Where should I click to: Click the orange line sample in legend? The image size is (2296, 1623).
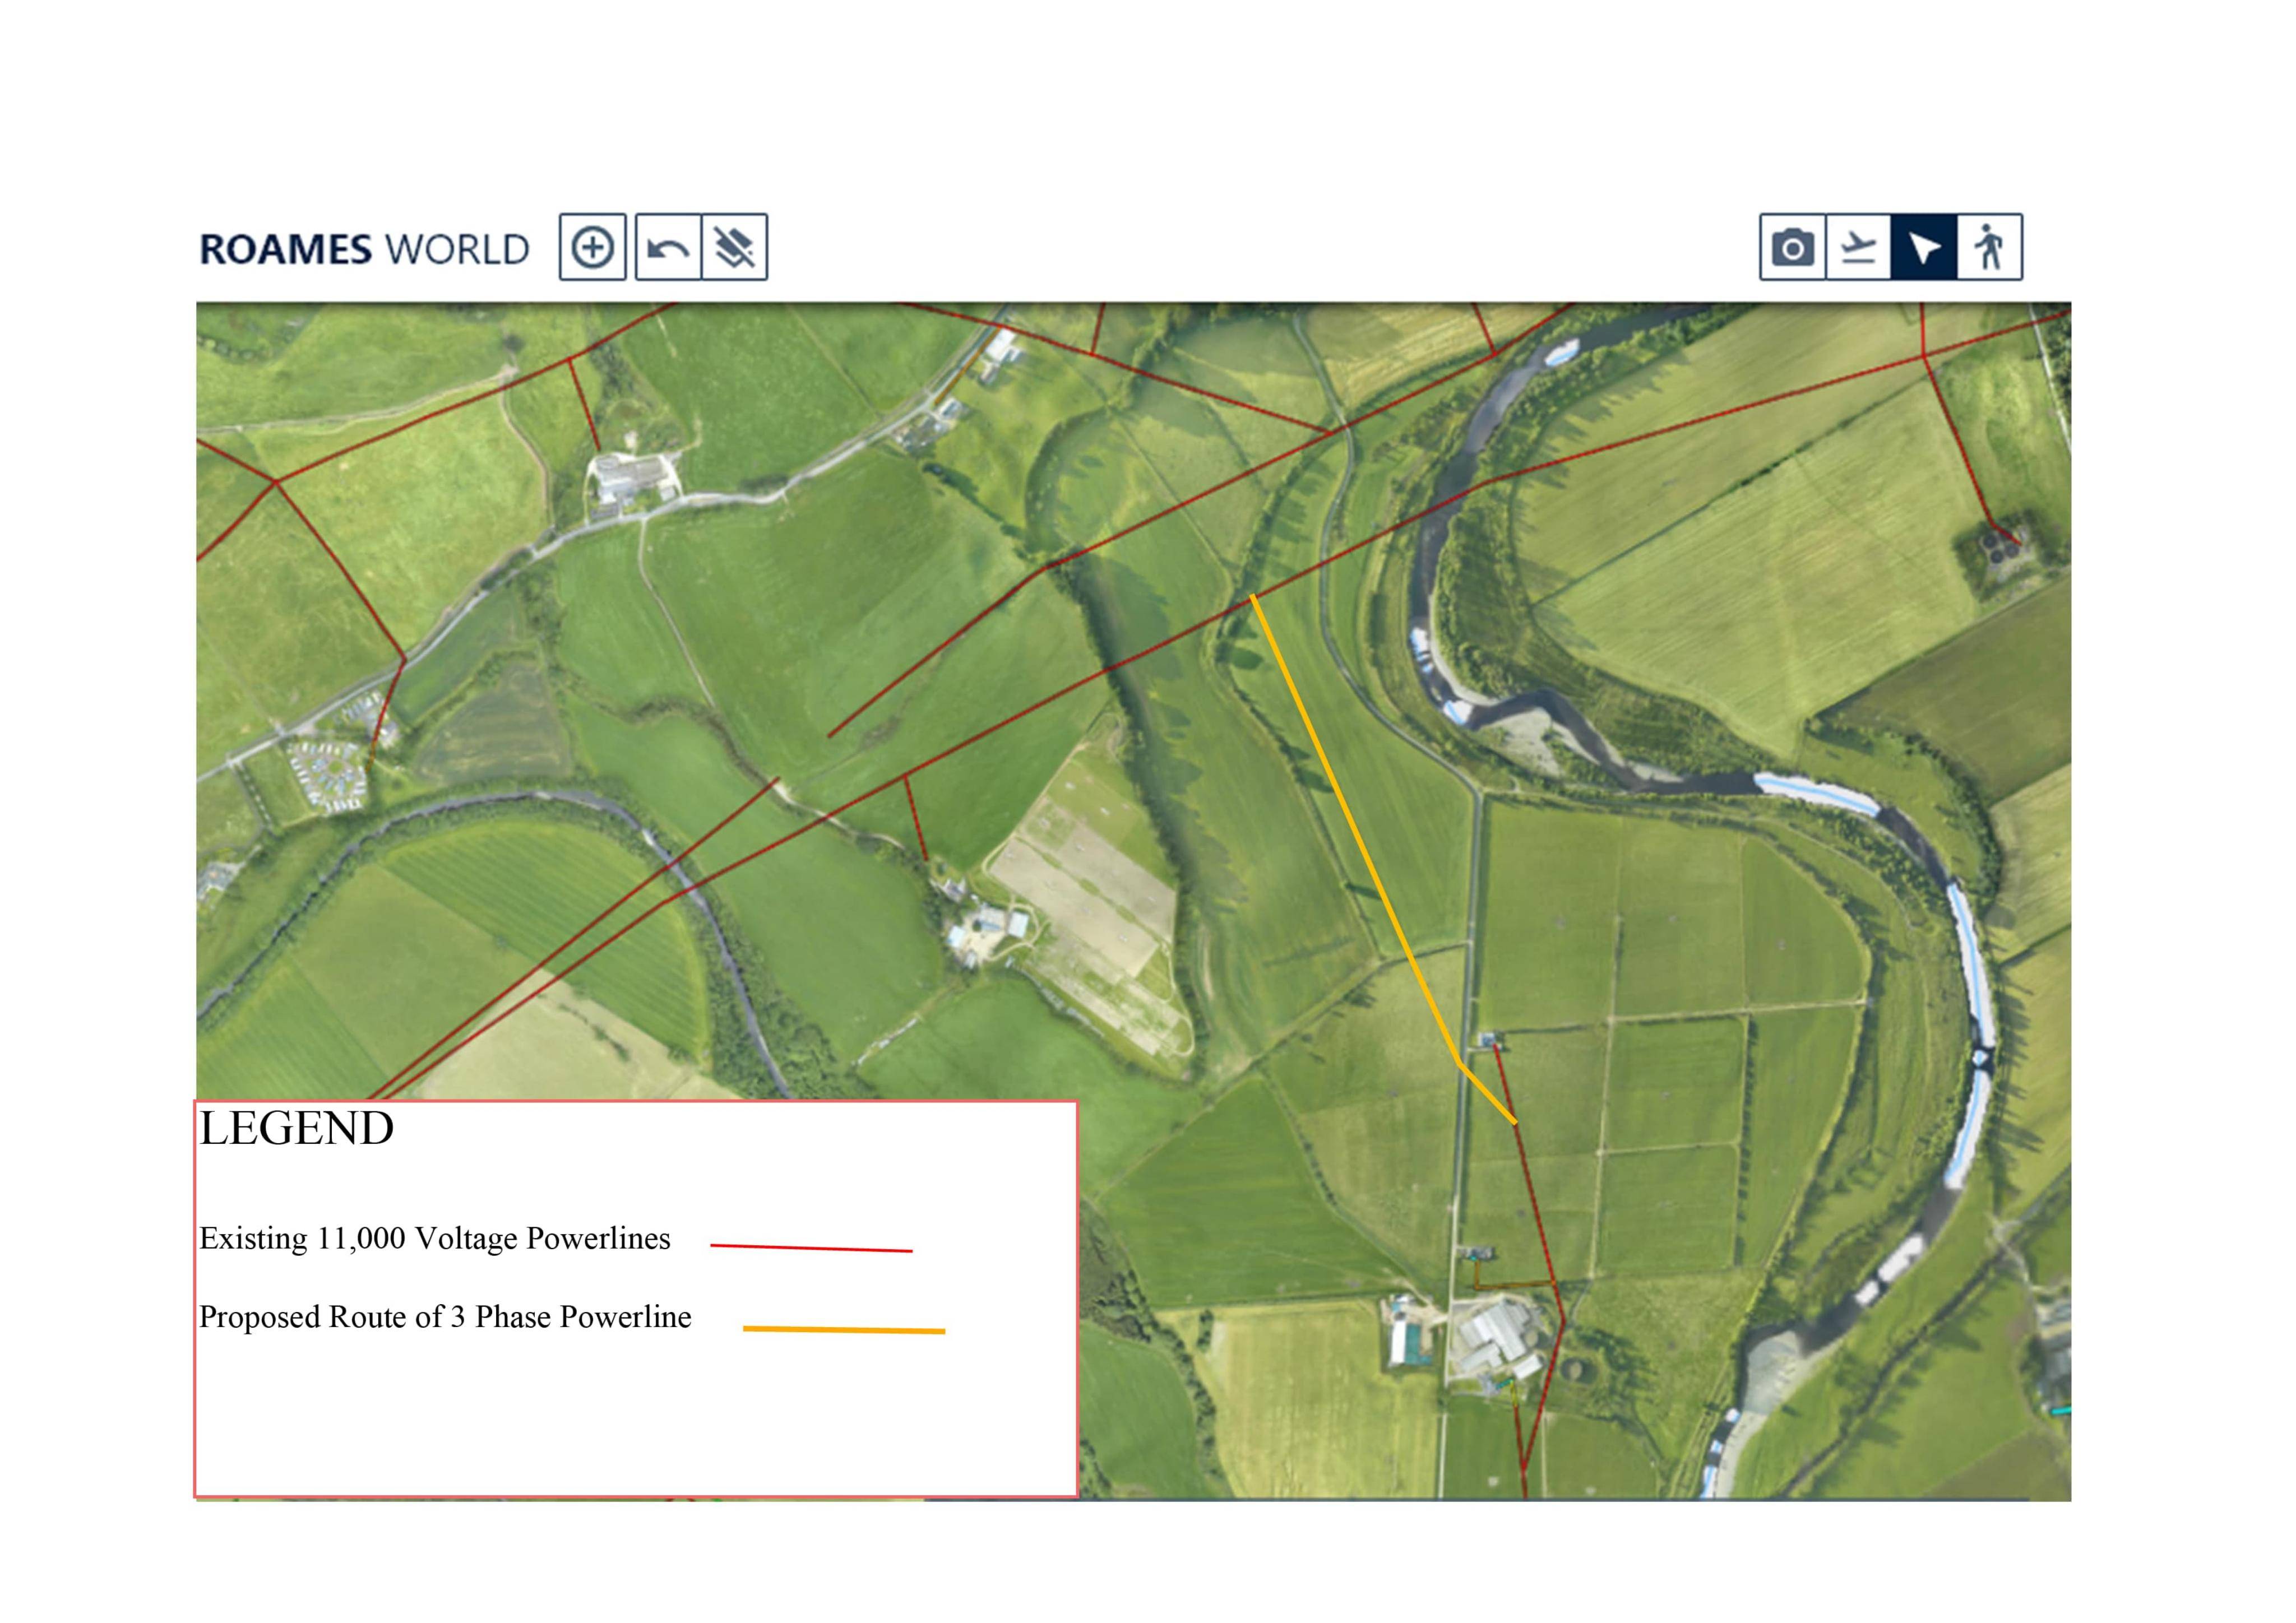pos(844,1330)
